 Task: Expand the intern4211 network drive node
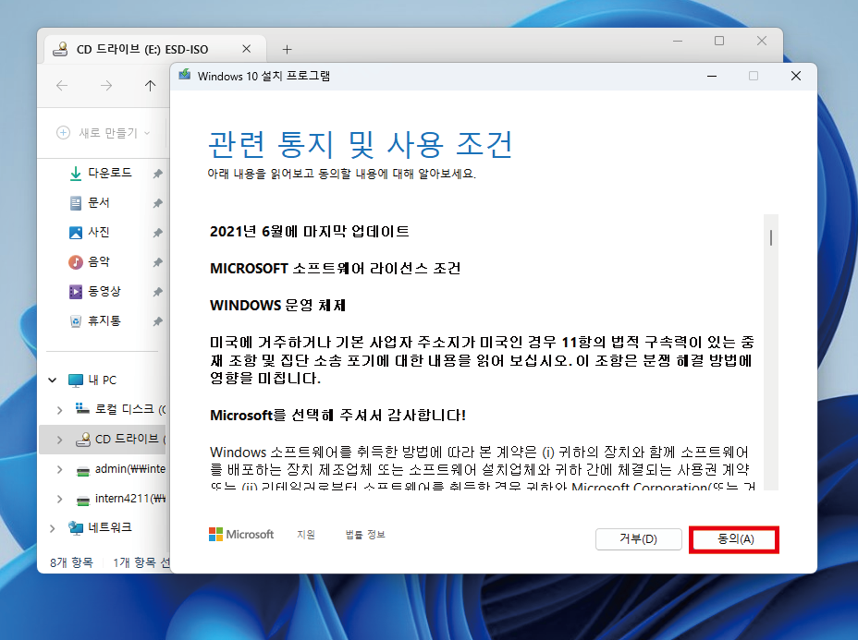coord(60,499)
